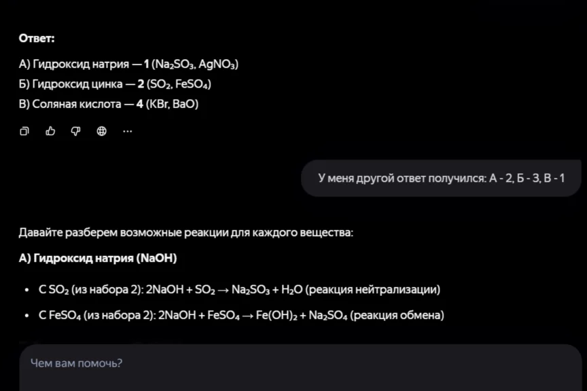587x391 pixels.
Task: Like the answer with the thumbs-up icon
Action: tap(50, 131)
